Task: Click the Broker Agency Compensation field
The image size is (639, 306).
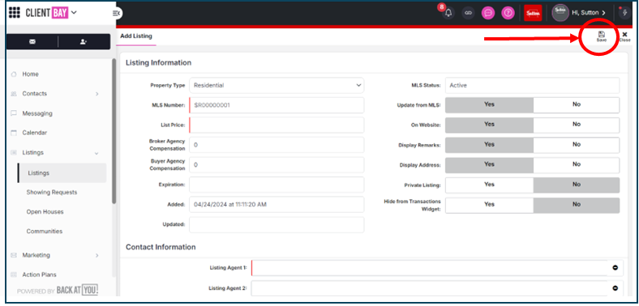Action: coord(277,145)
